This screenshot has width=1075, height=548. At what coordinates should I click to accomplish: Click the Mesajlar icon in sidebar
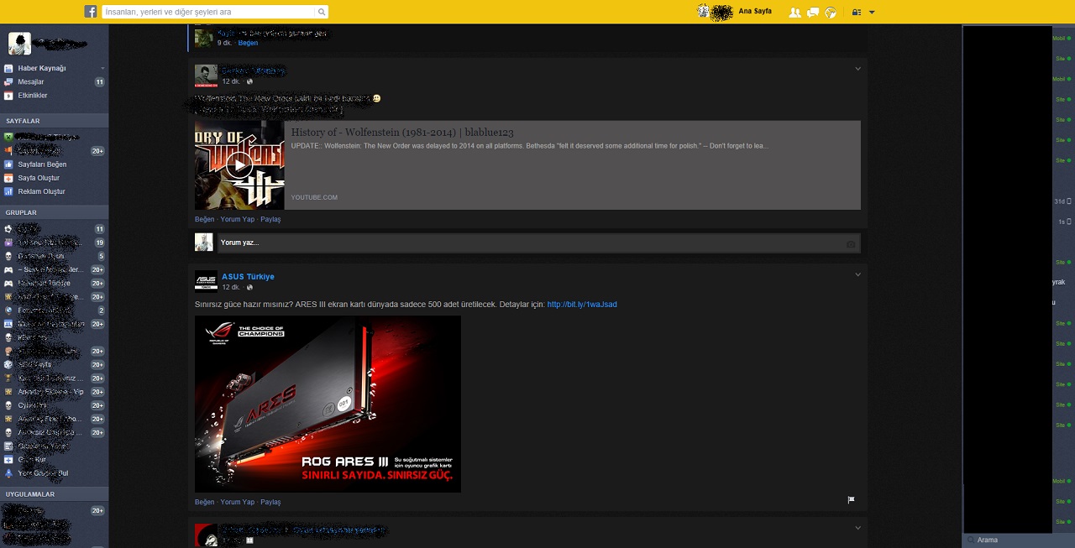pos(8,82)
